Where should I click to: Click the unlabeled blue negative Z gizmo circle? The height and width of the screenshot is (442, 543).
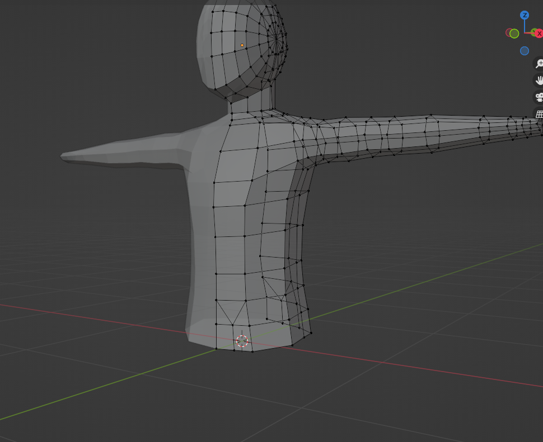tap(525, 51)
